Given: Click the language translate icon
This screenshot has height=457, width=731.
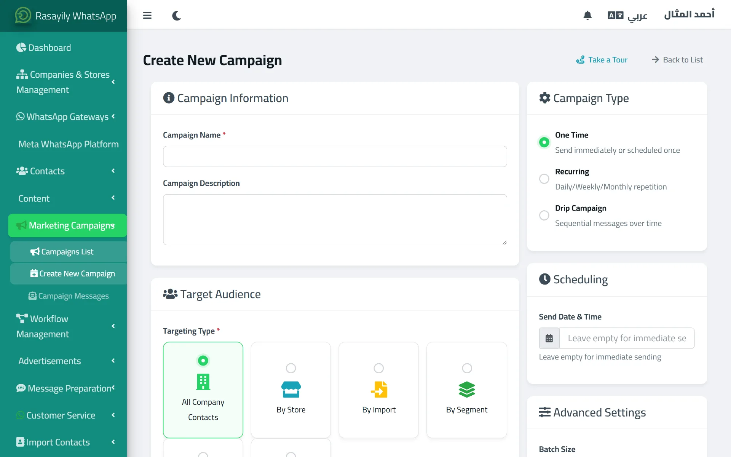Looking at the screenshot, I should (615, 15).
